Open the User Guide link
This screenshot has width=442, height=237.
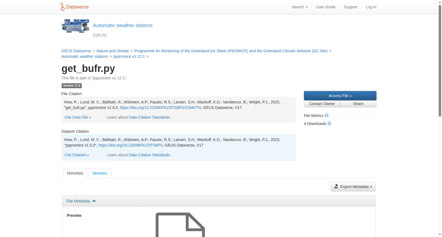(325, 7)
